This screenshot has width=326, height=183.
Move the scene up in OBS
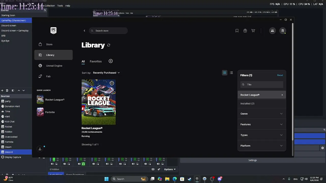(x=19, y=90)
